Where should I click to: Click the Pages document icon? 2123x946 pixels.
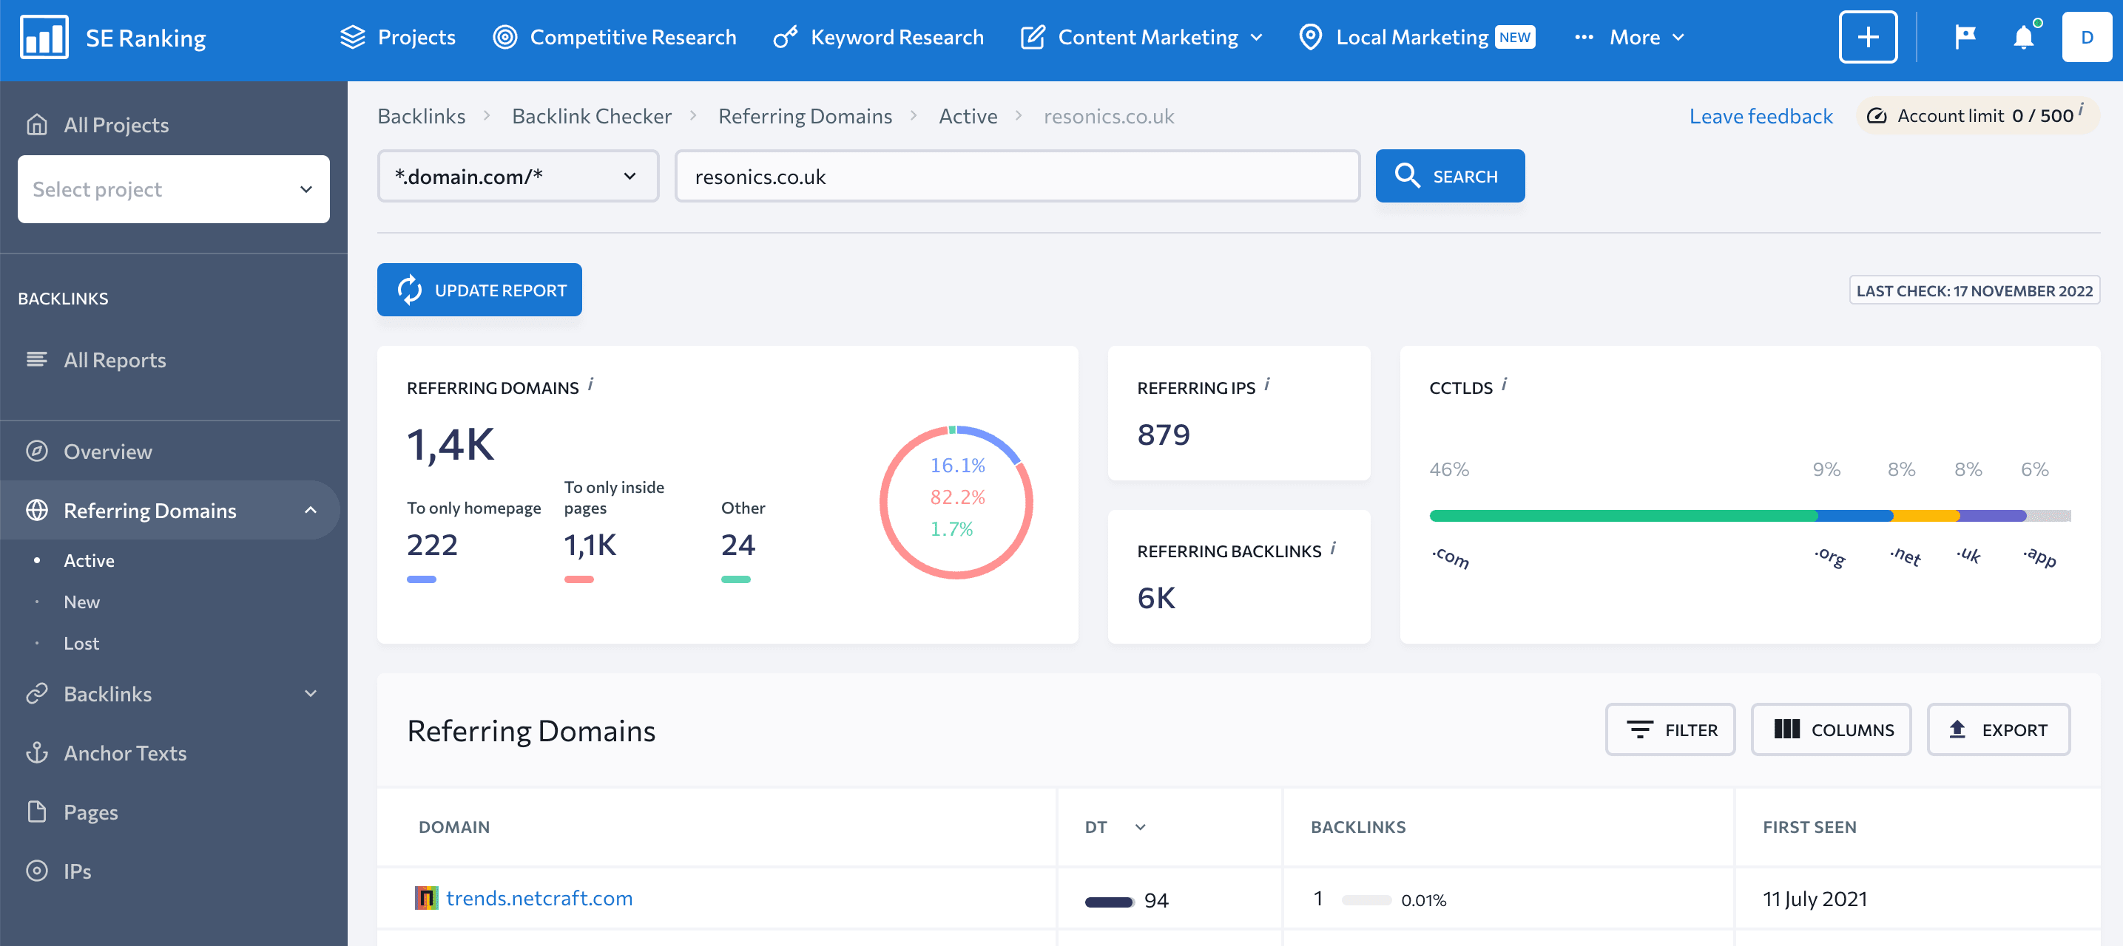coord(36,811)
